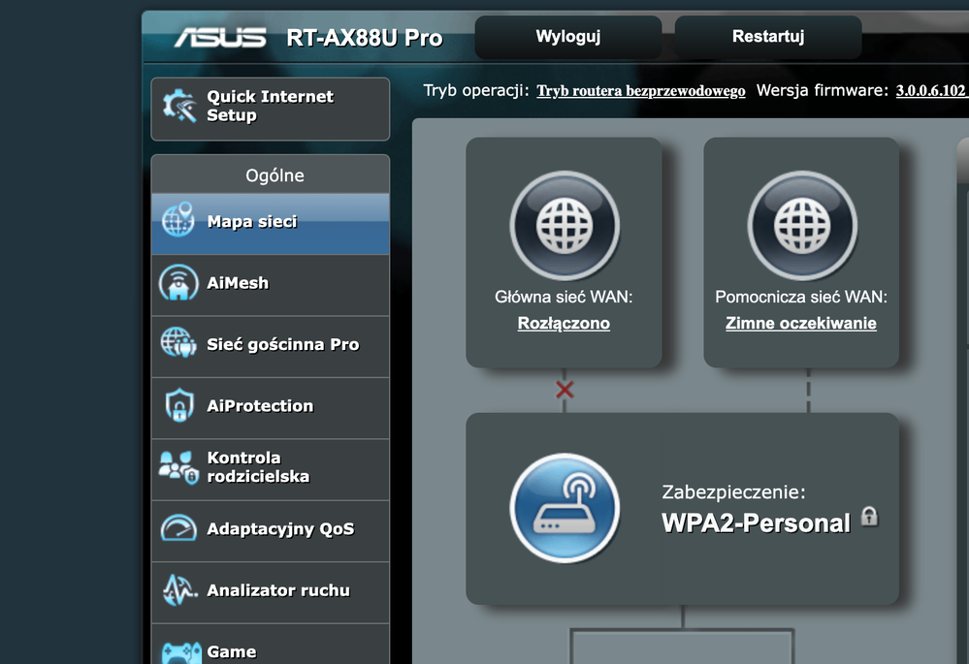Click the AiMesh house icon

179,283
